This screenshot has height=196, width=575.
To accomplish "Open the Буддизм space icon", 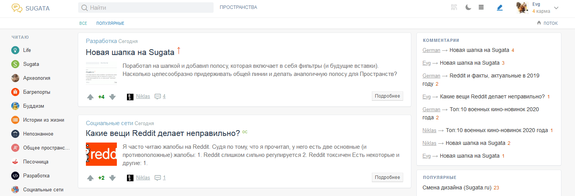I will [15, 106].
